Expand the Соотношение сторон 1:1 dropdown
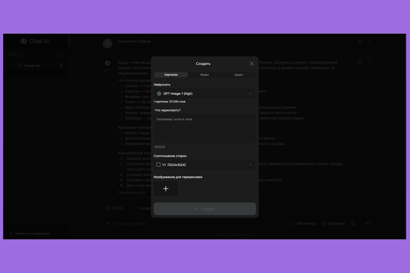The width and height of the screenshot is (410, 273). tap(204, 165)
